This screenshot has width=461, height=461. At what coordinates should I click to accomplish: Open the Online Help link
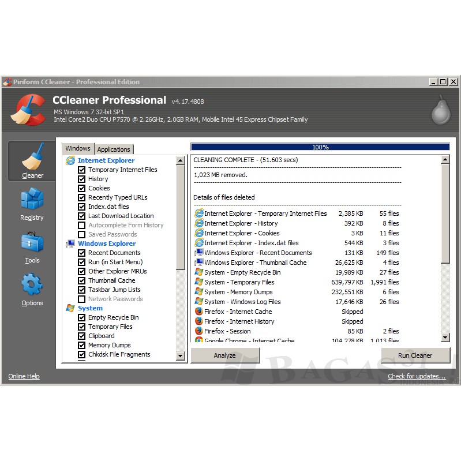(24, 376)
